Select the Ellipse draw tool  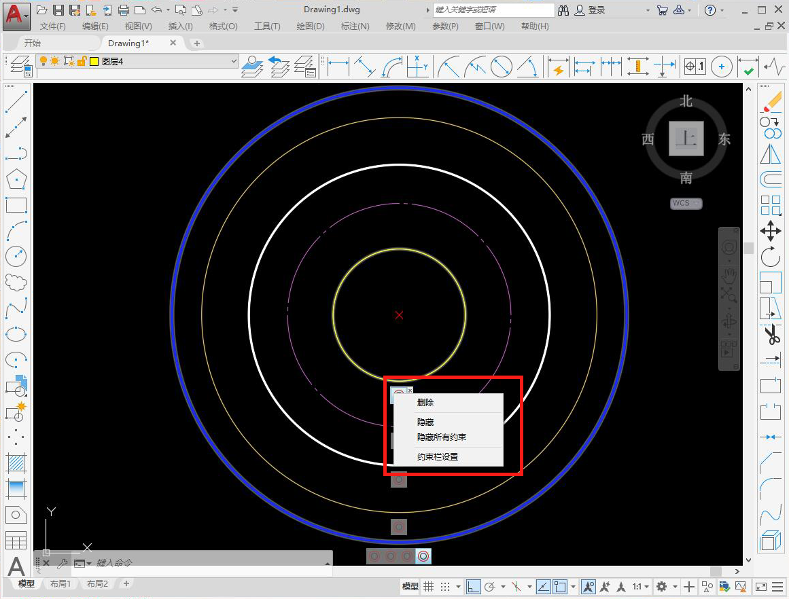point(16,334)
